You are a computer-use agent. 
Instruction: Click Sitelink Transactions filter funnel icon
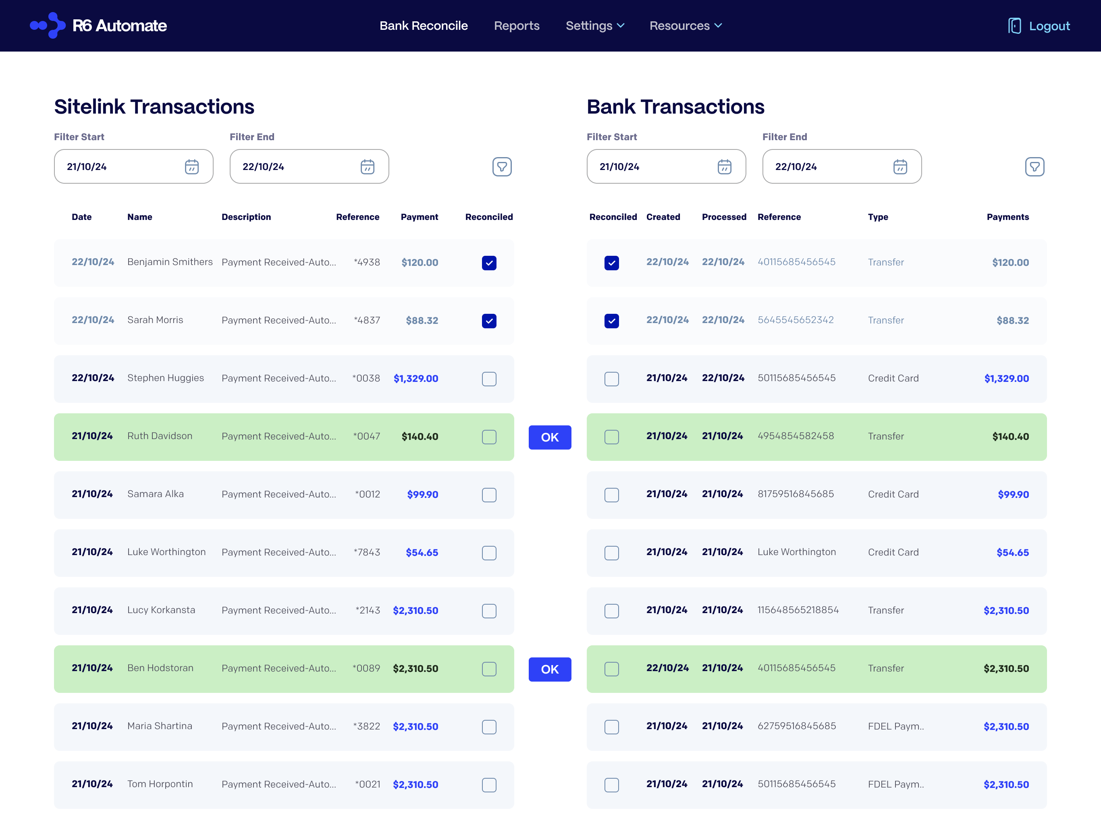(502, 167)
